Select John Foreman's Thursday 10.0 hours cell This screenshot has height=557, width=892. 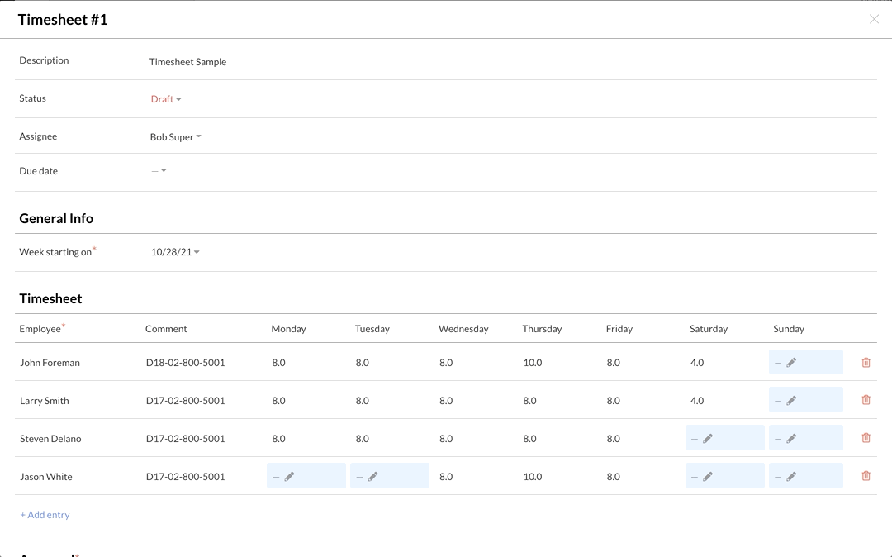tap(532, 363)
